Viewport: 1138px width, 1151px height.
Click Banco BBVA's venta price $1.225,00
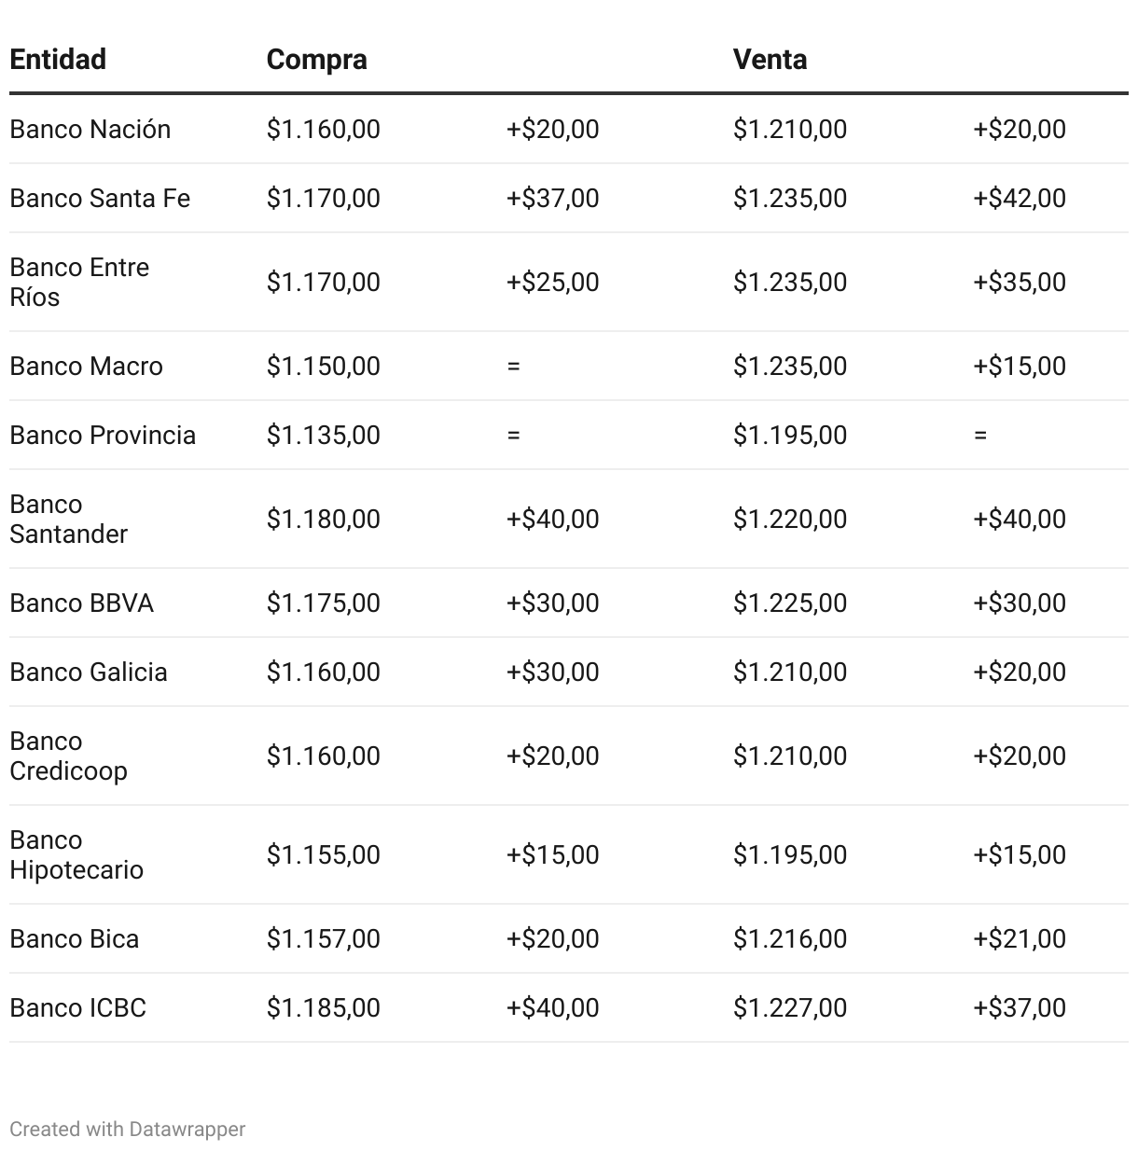pos(789,603)
